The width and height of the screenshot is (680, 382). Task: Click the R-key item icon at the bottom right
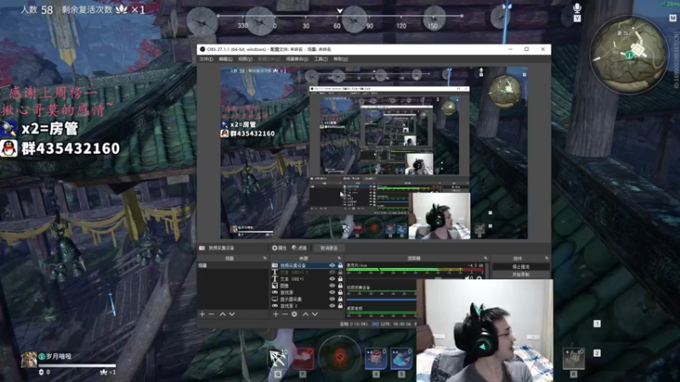(x=574, y=359)
